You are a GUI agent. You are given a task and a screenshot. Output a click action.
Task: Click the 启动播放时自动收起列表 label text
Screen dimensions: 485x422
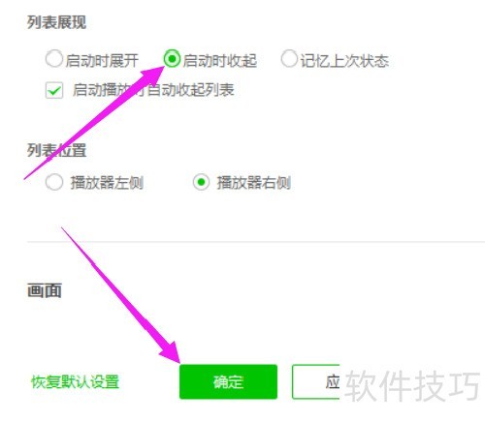[x=153, y=90]
